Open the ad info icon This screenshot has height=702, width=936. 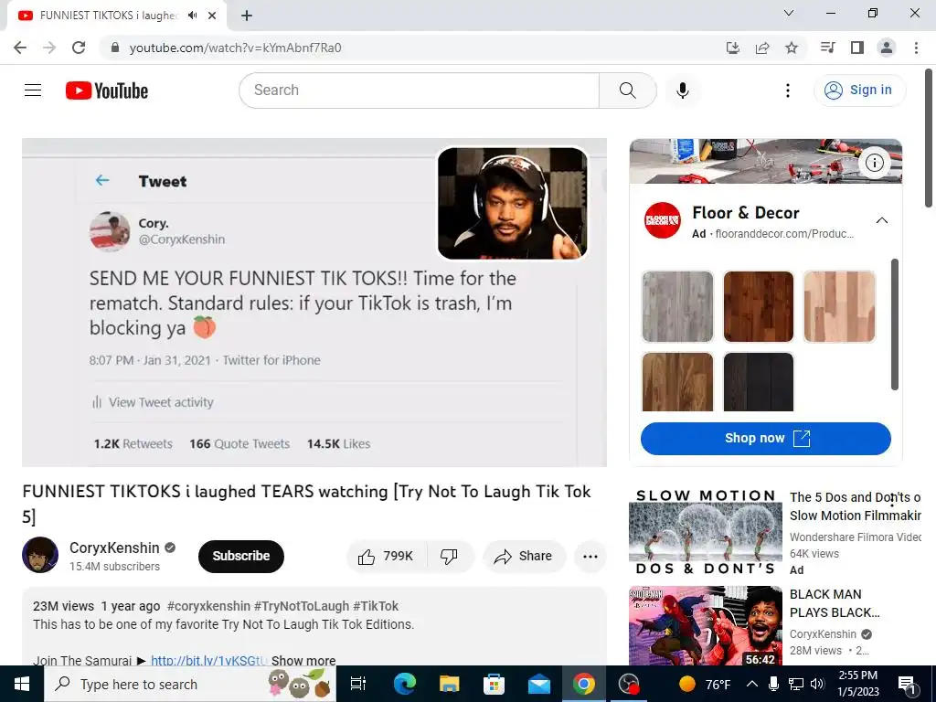(875, 163)
